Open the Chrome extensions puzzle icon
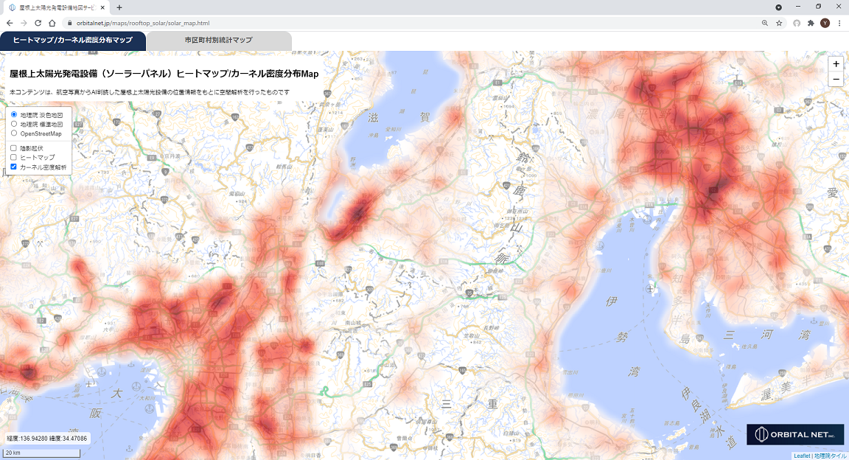849x460 pixels. 811,23
